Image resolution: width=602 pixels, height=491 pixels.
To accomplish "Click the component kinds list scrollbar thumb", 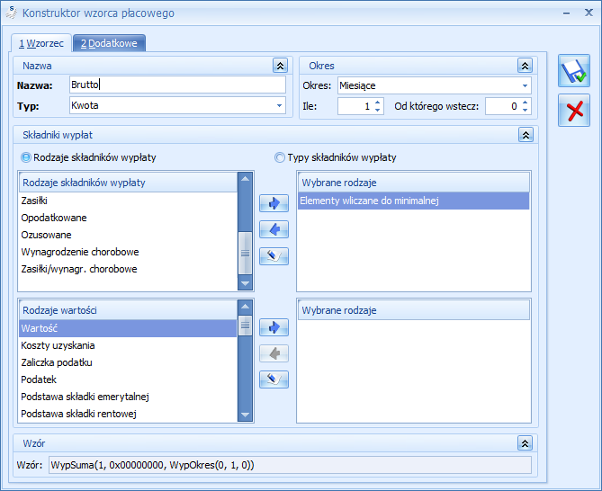I will (x=245, y=254).
